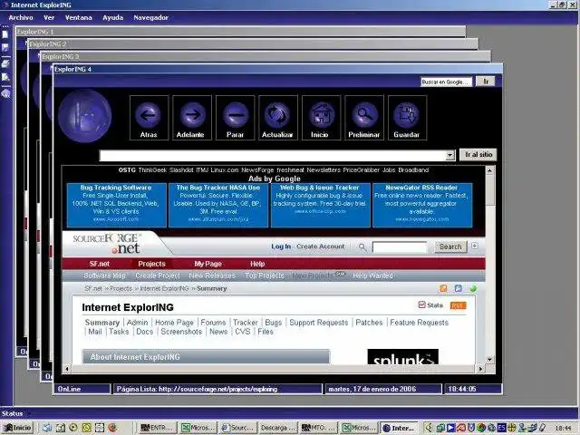The width and height of the screenshot is (580, 435).
Task: Open the Bugs link
Action: click(x=274, y=323)
